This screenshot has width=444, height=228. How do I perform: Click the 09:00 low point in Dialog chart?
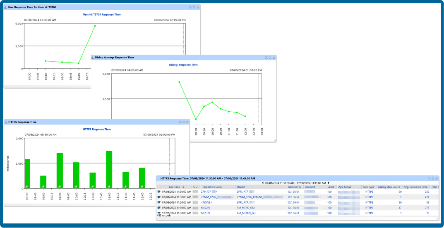196,119
